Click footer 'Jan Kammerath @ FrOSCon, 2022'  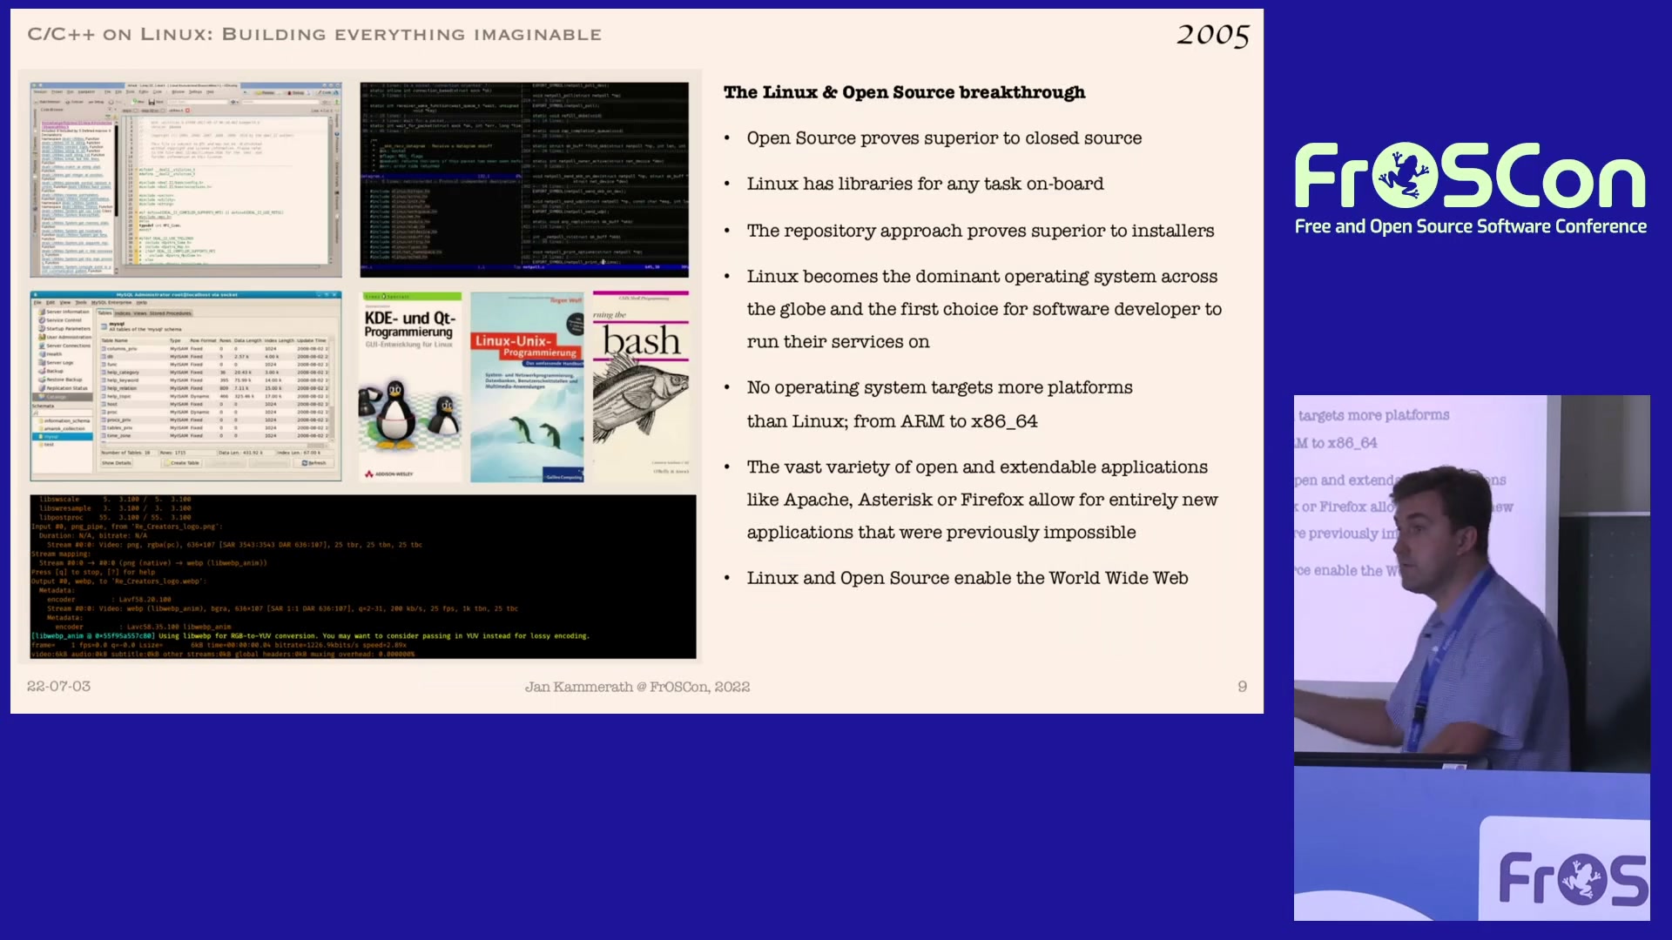tap(637, 687)
